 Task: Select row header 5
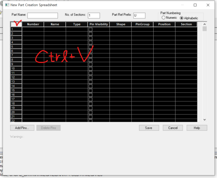(x=16, y=47)
